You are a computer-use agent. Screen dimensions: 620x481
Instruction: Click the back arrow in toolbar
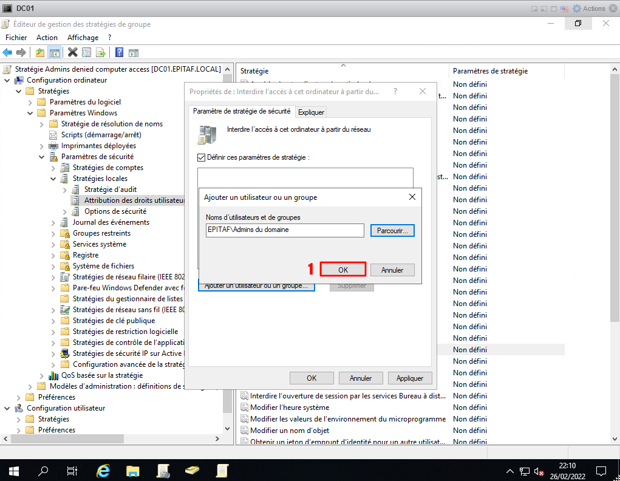coord(7,52)
